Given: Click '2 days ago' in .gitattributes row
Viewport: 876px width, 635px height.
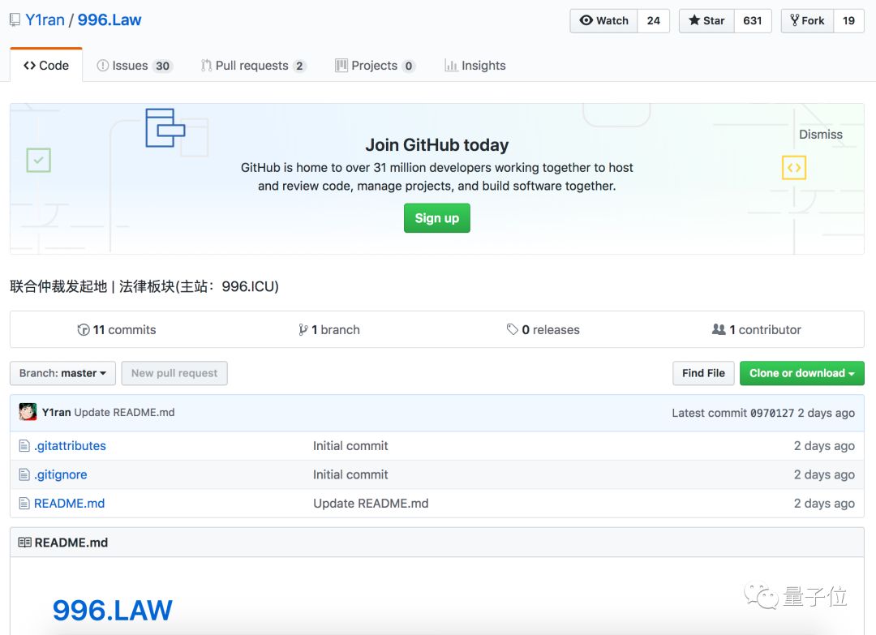Looking at the screenshot, I should [824, 446].
